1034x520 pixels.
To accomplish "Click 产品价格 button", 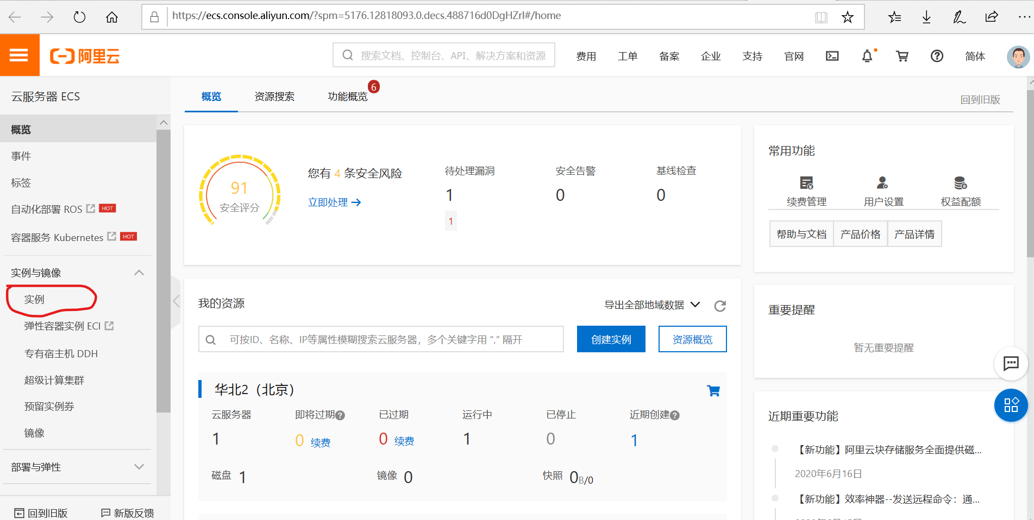I will pyautogui.click(x=860, y=234).
